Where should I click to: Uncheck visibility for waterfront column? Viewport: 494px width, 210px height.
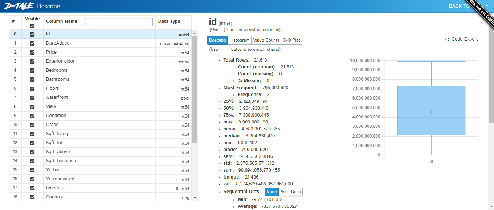pyautogui.click(x=32, y=98)
